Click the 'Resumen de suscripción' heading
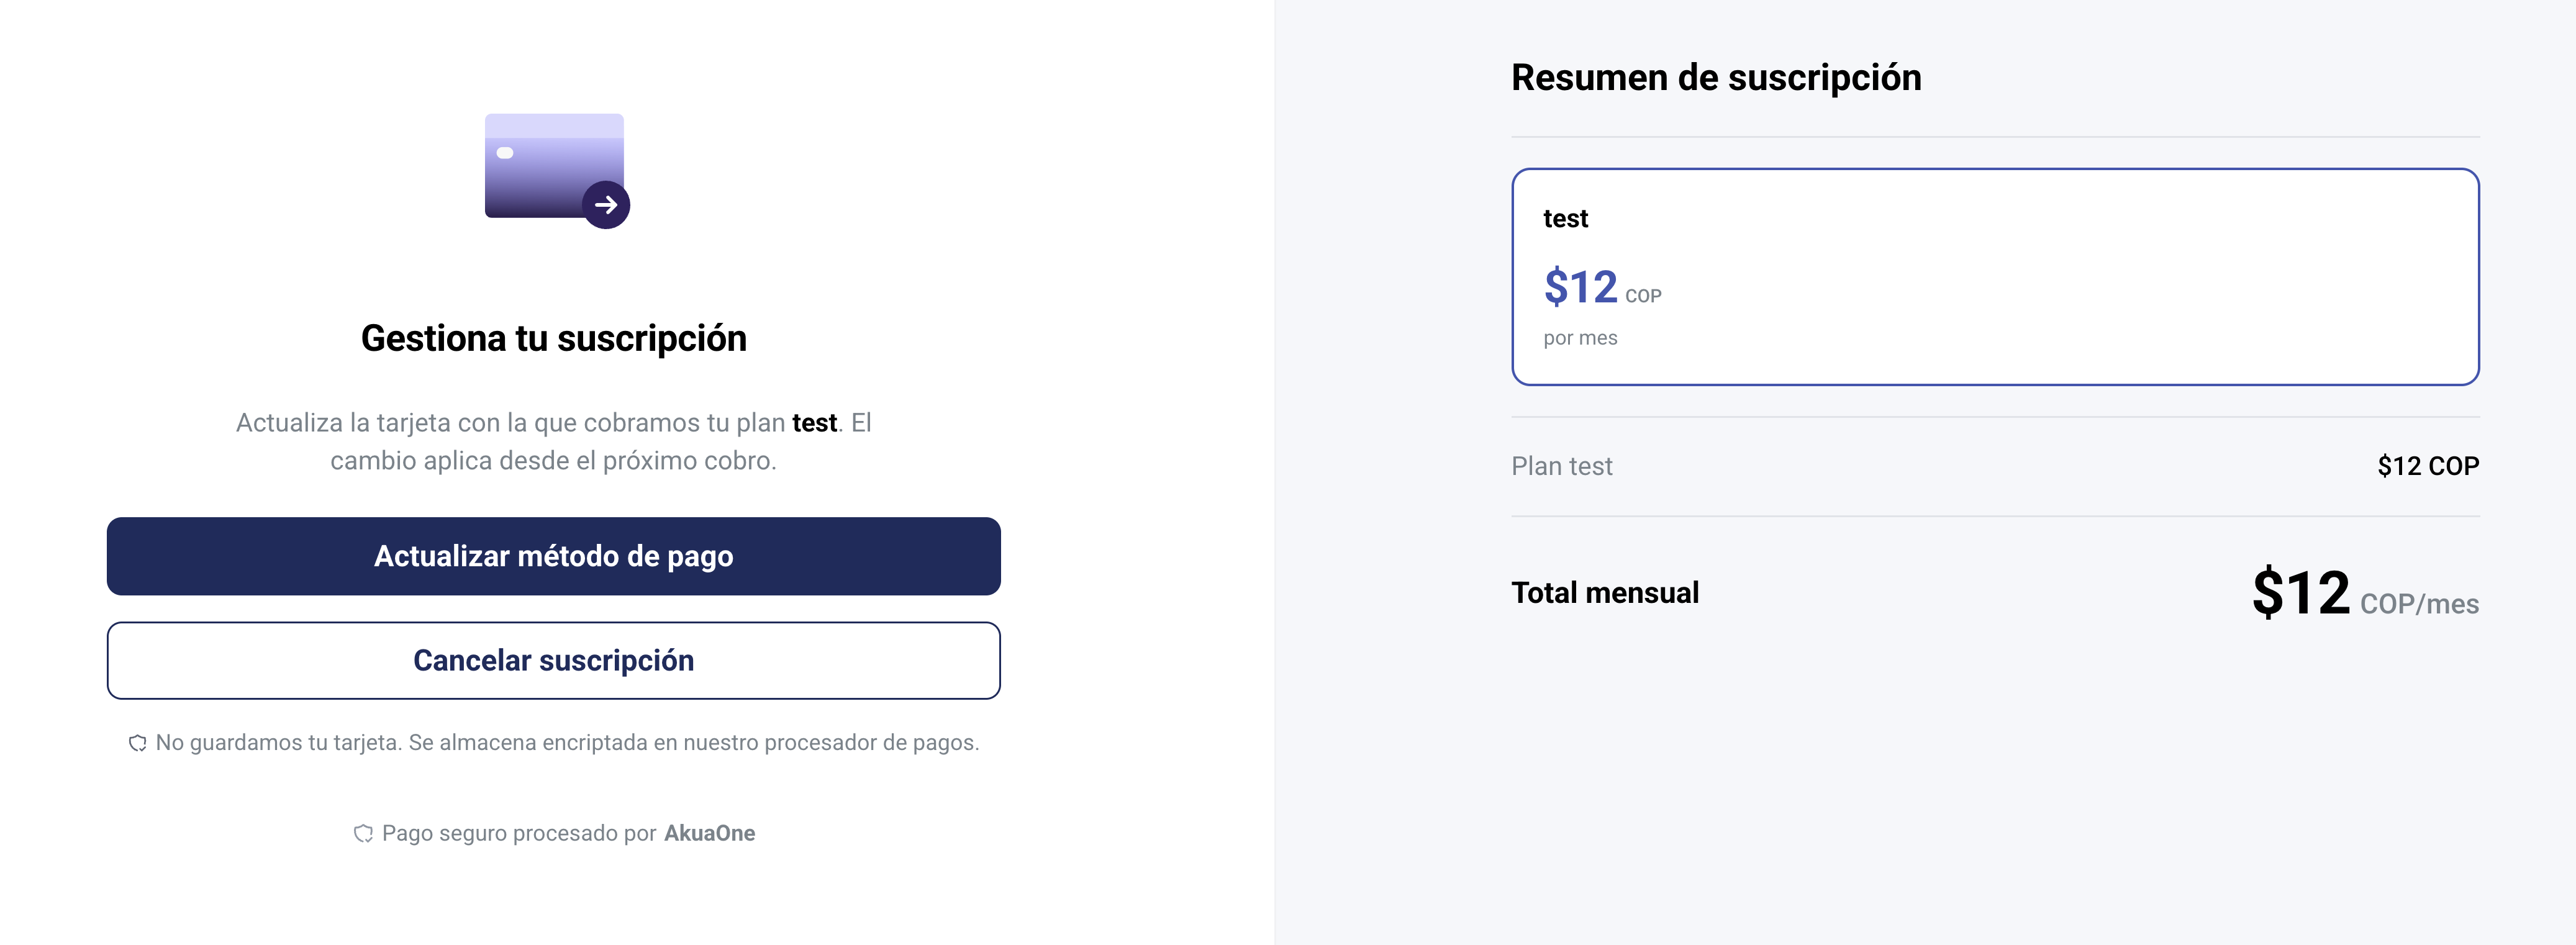2576x945 pixels. pyautogui.click(x=1716, y=78)
